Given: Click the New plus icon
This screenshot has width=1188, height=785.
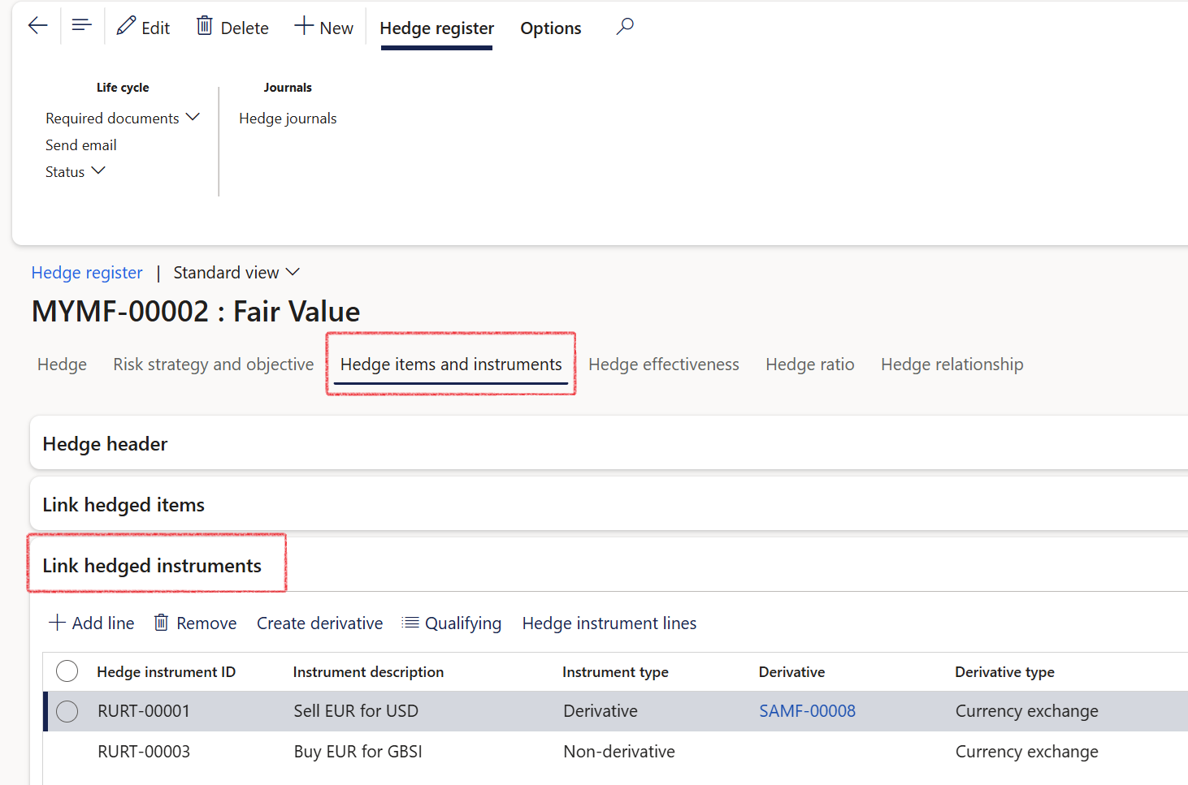Looking at the screenshot, I should pyautogui.click(x=304, y=26).
